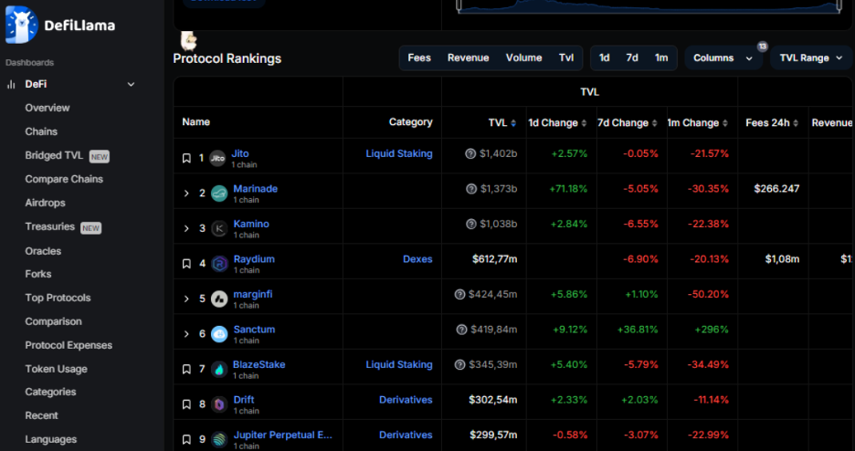
Task: Click the marginfi protocol logo
Action: coord(219,299)
